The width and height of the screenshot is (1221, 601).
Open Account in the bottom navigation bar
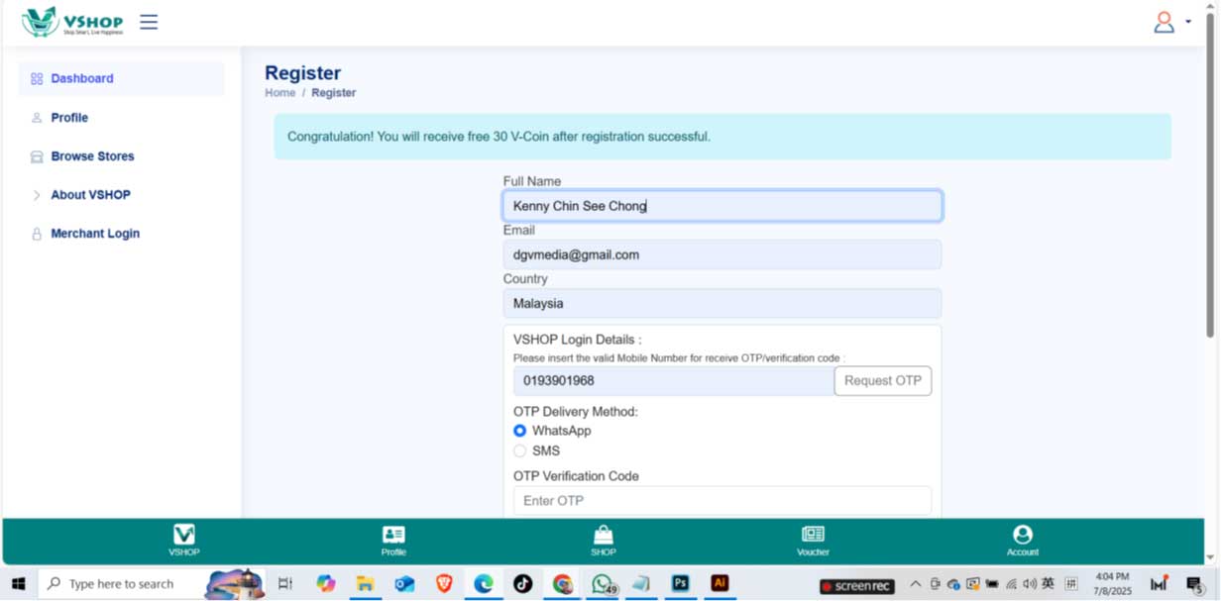pyautogui.click(x=1023, y=541)
